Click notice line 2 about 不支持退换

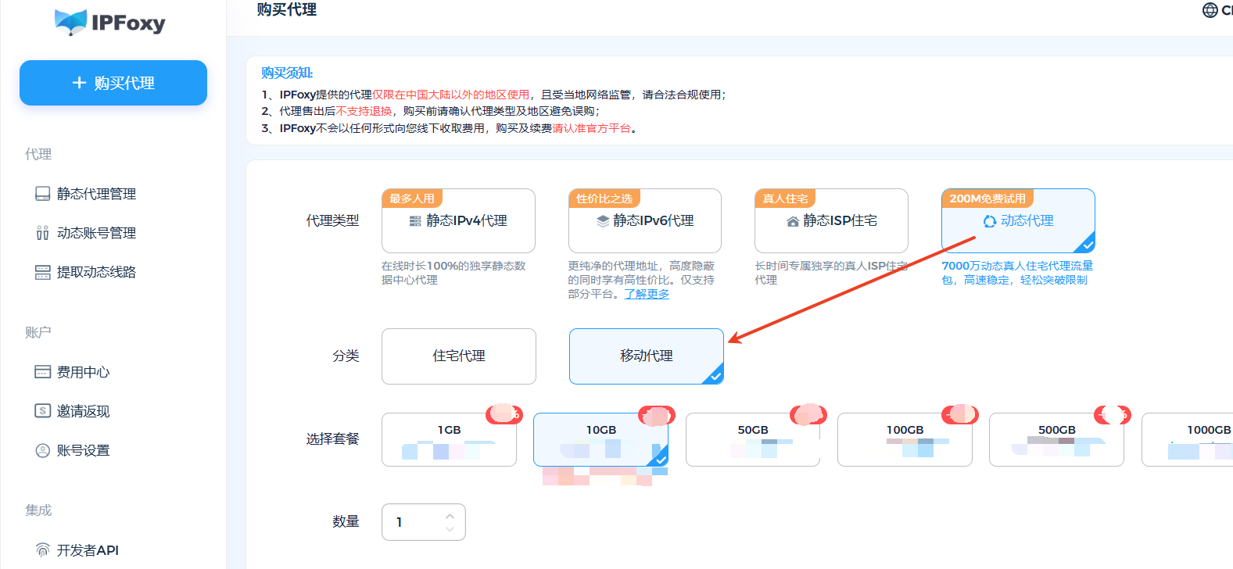click(x=431, y=111)
